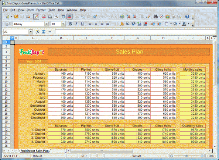Expand the font size dropdown
The image size is (219, 160).
coord(63,24)
